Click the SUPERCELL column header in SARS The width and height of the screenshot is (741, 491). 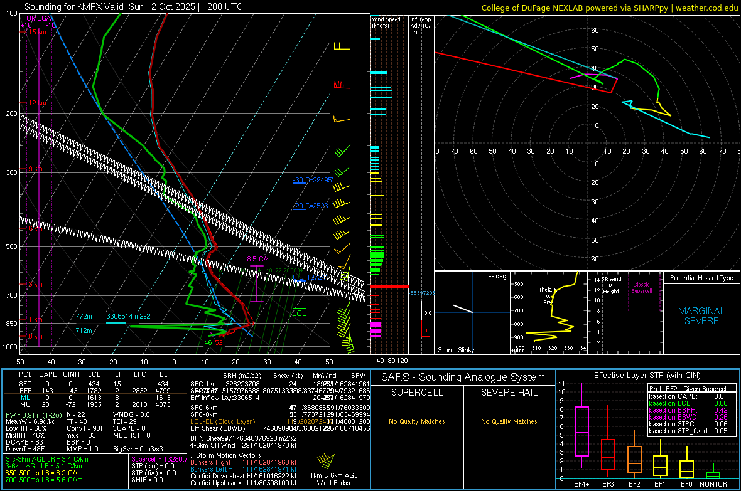[417, 393]
